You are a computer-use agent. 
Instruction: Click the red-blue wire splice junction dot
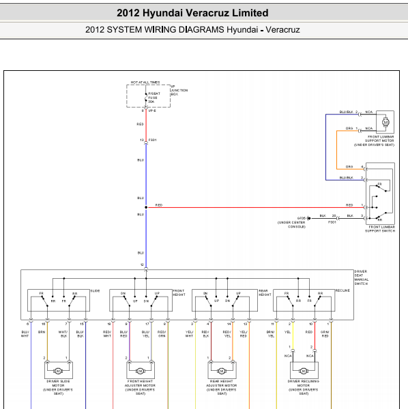pyautogui.click(x=146, y=207)
